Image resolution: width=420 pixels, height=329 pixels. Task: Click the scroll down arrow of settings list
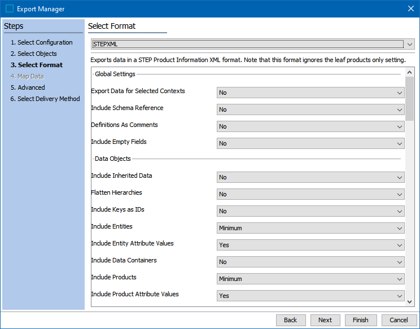pyautogui.click(x=410, y=302)
